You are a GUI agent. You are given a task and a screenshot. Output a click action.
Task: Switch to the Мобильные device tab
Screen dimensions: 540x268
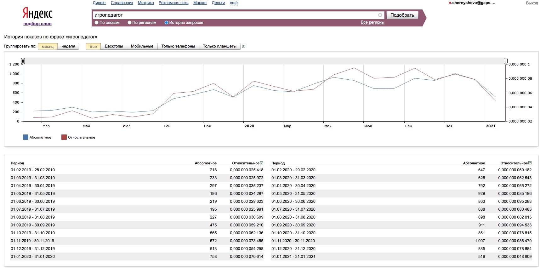[142, 46]
